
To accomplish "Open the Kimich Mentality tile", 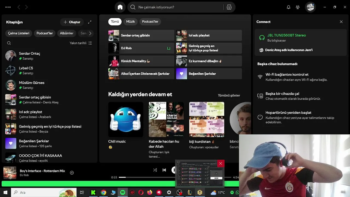I will point(141,61).
